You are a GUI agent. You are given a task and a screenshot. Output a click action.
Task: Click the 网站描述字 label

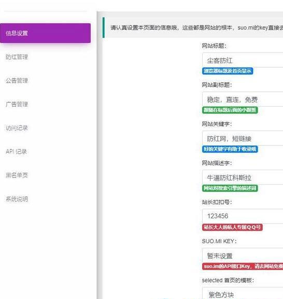[x=217, y=163]
